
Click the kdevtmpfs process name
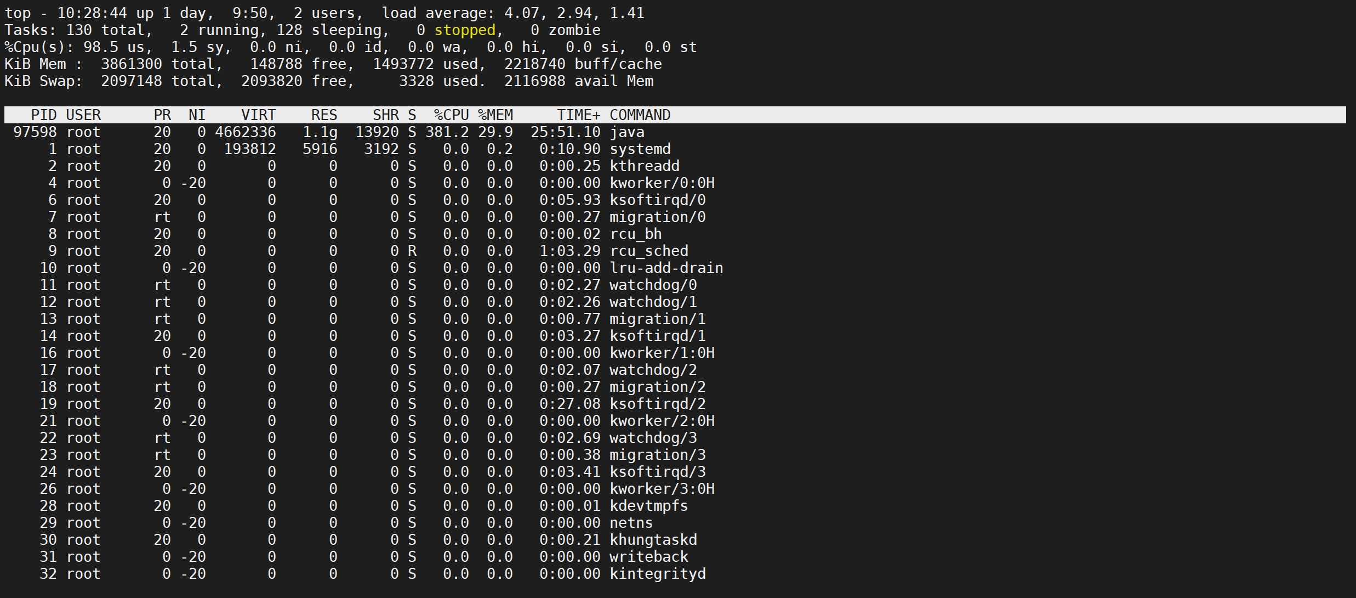tap(649, 506)
